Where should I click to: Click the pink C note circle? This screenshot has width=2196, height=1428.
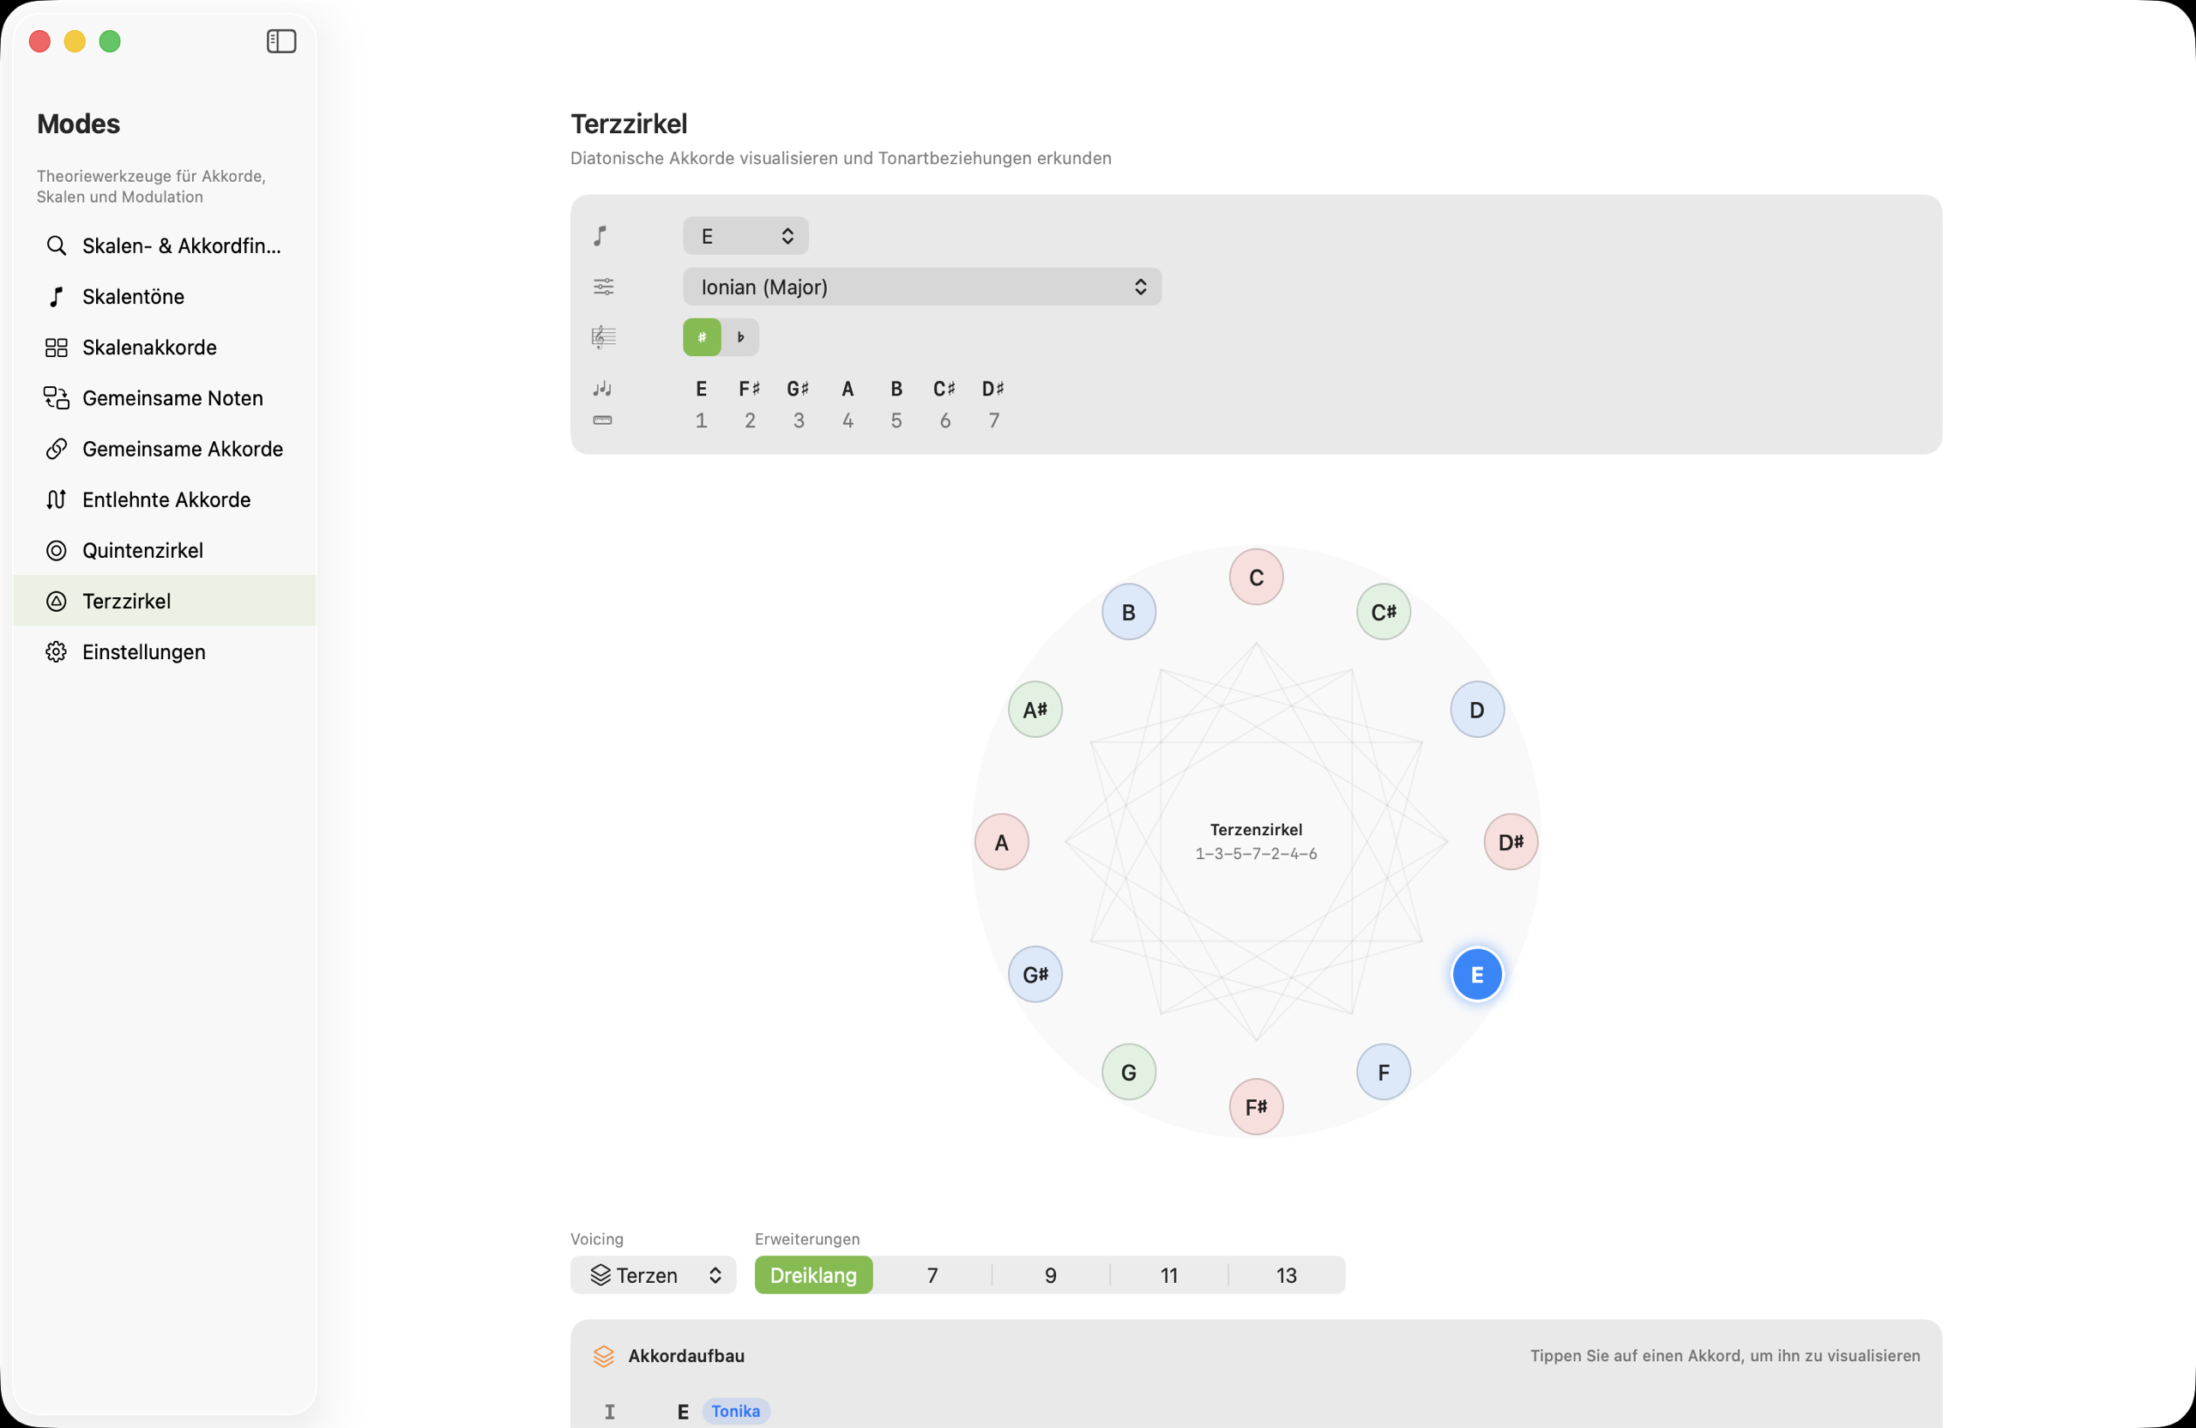[x=1256, y=577]
